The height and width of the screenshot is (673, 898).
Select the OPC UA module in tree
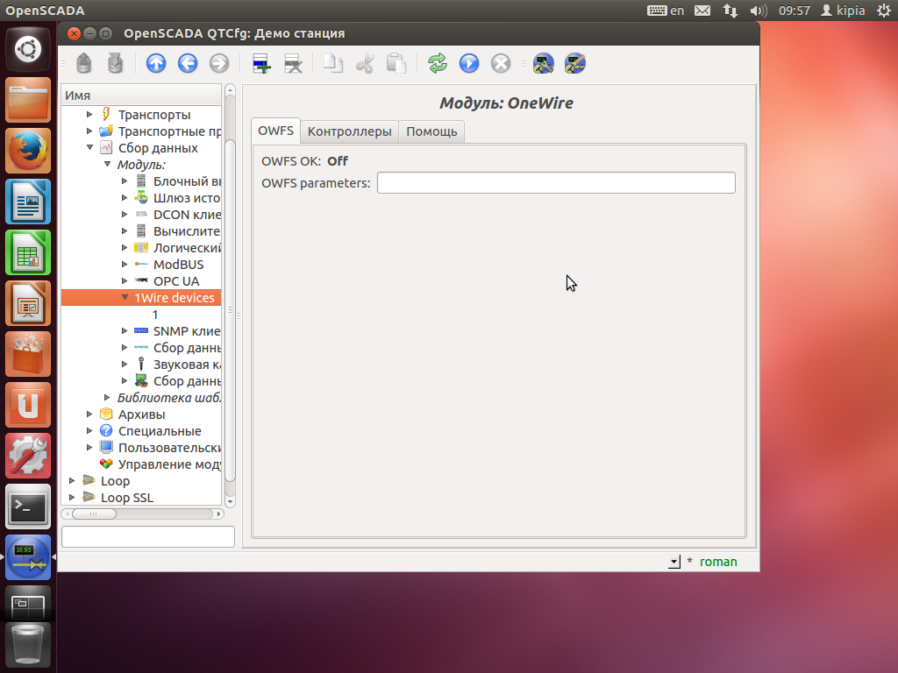point(176,281)
